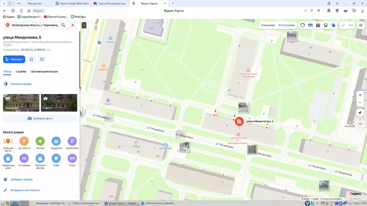367x206 pixels.
Task: Toggle the Фотографии map mode
Action: pyautogui.click(x=286, y=25)
